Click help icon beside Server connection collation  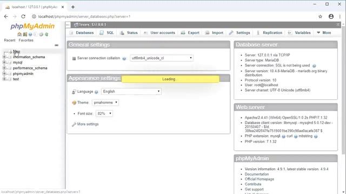[x=124, y=59]
